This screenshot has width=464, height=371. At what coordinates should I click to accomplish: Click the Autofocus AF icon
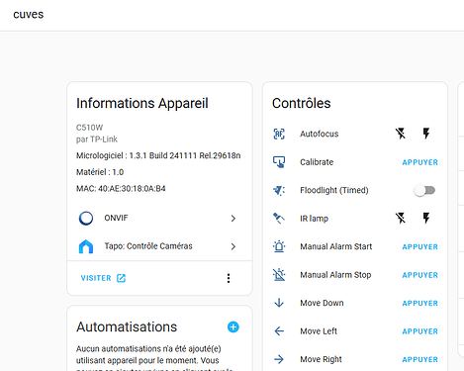tap(279, 134)
